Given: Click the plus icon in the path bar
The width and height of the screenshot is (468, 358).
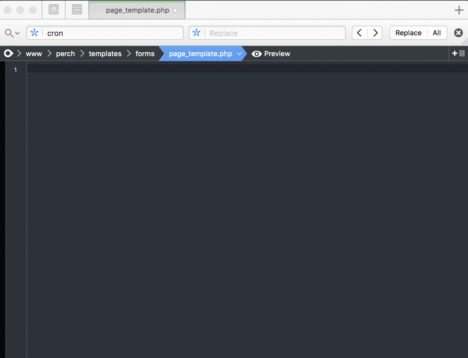Looking at the screenshot, I should [x=454, y=54].
